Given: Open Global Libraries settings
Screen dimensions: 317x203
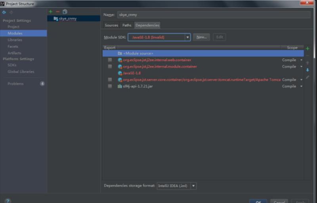Looking at the screenshot, I should point(21,71).
